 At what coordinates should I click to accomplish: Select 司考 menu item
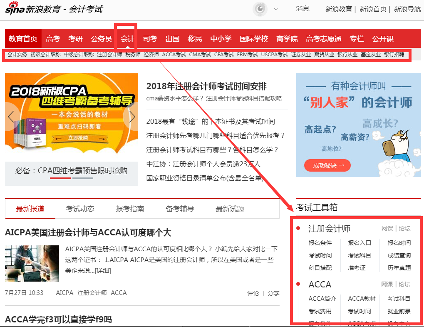[150, 39]
